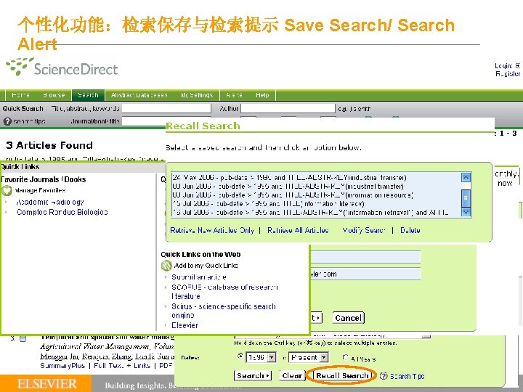Select saved search about information resource

click(293, 195)
